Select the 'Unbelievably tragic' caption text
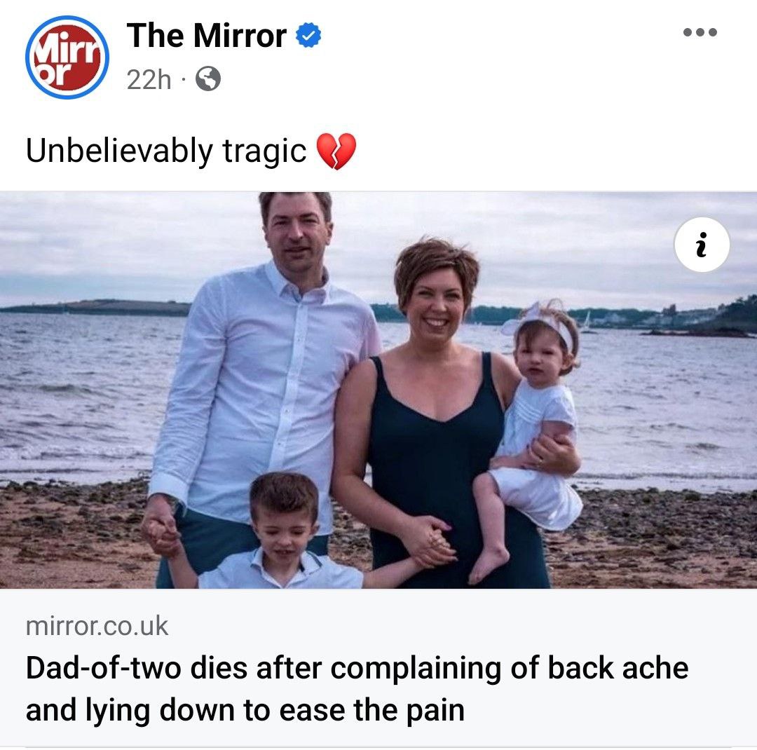Screen dimensions: 757x750 click(x=166, y=151)
